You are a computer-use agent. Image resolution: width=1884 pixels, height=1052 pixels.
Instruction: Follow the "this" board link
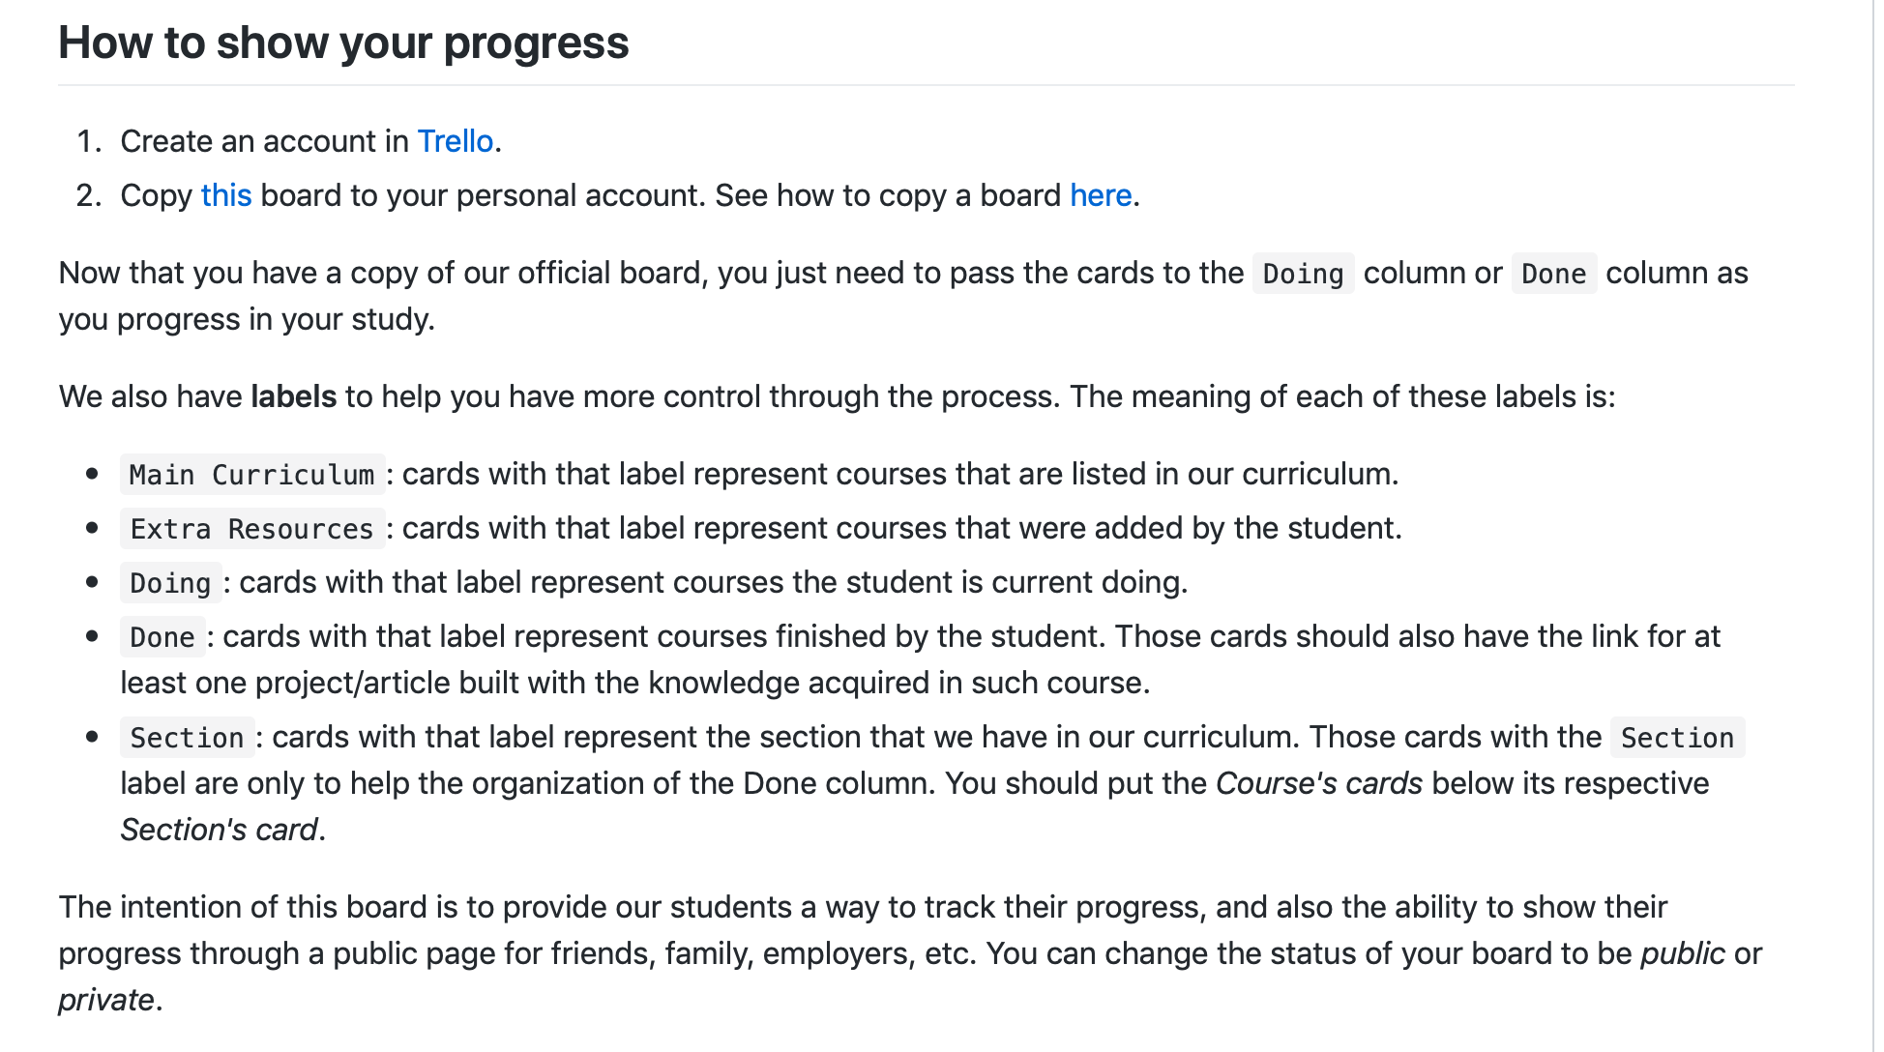point(226,195)
